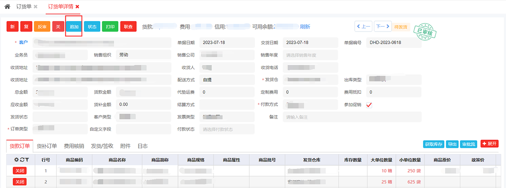
Task: Click the red 关 close-order button
Action: [x=58, y=26]
